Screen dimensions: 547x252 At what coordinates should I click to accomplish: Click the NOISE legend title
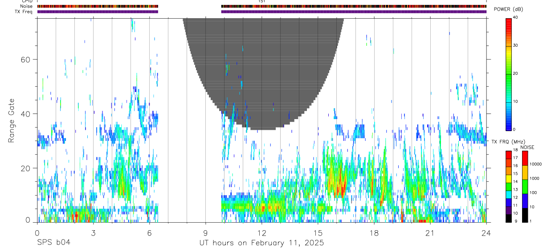(x=528, y=147)
